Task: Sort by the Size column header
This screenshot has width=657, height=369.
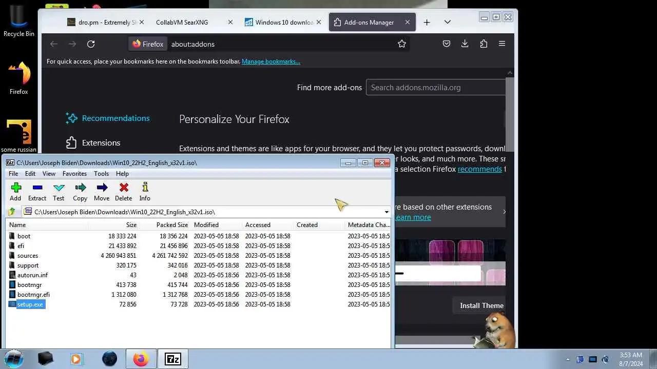Action: click(113, 225)
